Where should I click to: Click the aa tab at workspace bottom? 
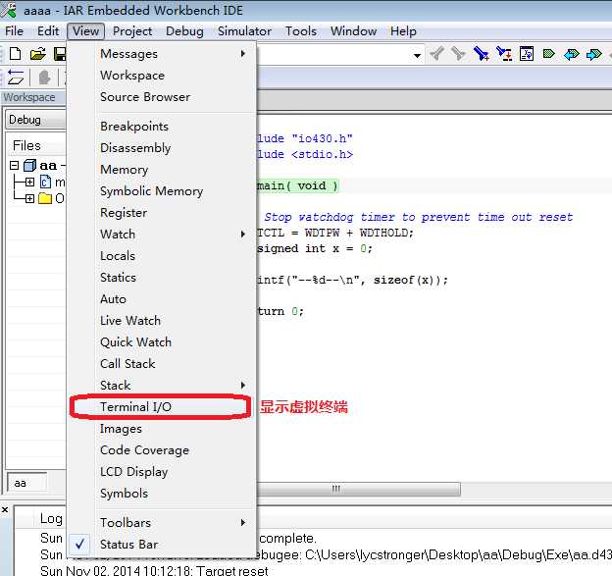26,483
